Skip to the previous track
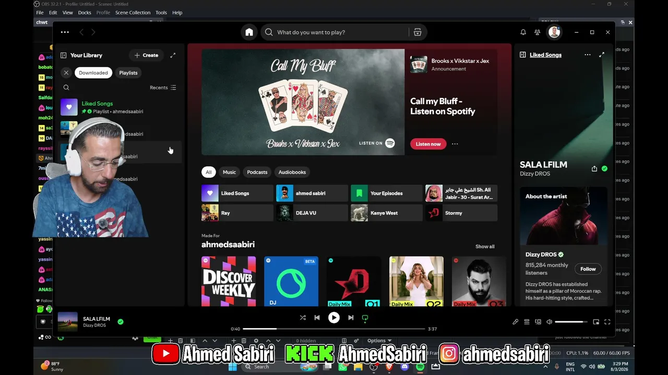 pyautogui.click(x=317, y=318)
